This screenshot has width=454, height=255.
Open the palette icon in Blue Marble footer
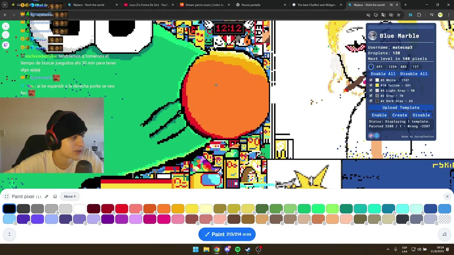(371, 136)
